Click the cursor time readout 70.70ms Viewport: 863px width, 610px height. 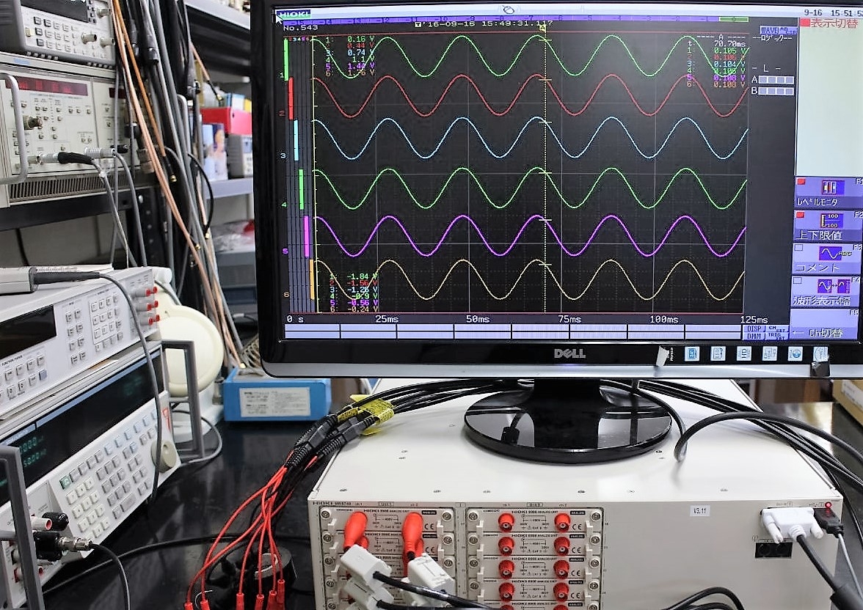point(729,43)
